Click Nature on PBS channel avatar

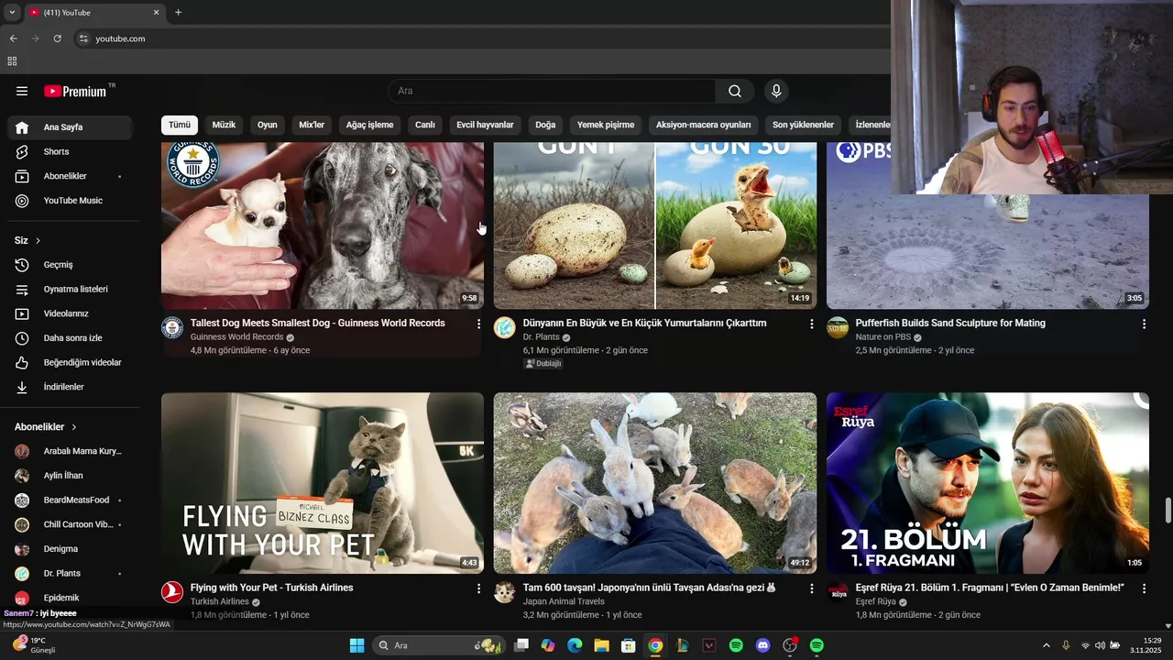[838, 328]
